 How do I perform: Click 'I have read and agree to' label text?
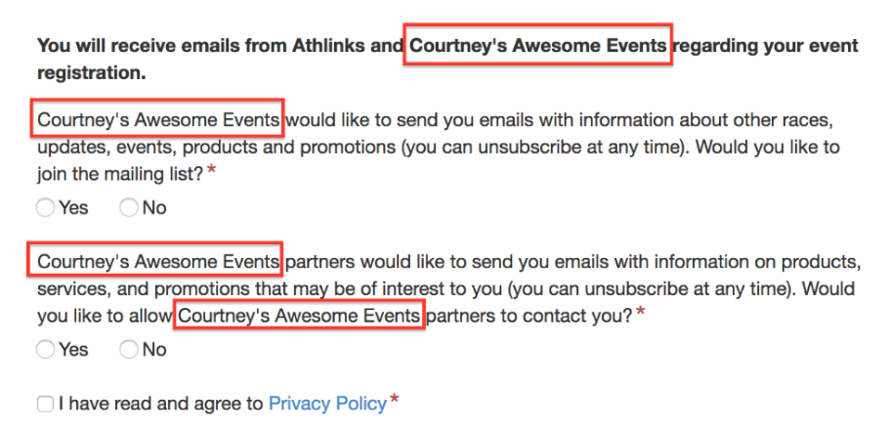(161, 404)
